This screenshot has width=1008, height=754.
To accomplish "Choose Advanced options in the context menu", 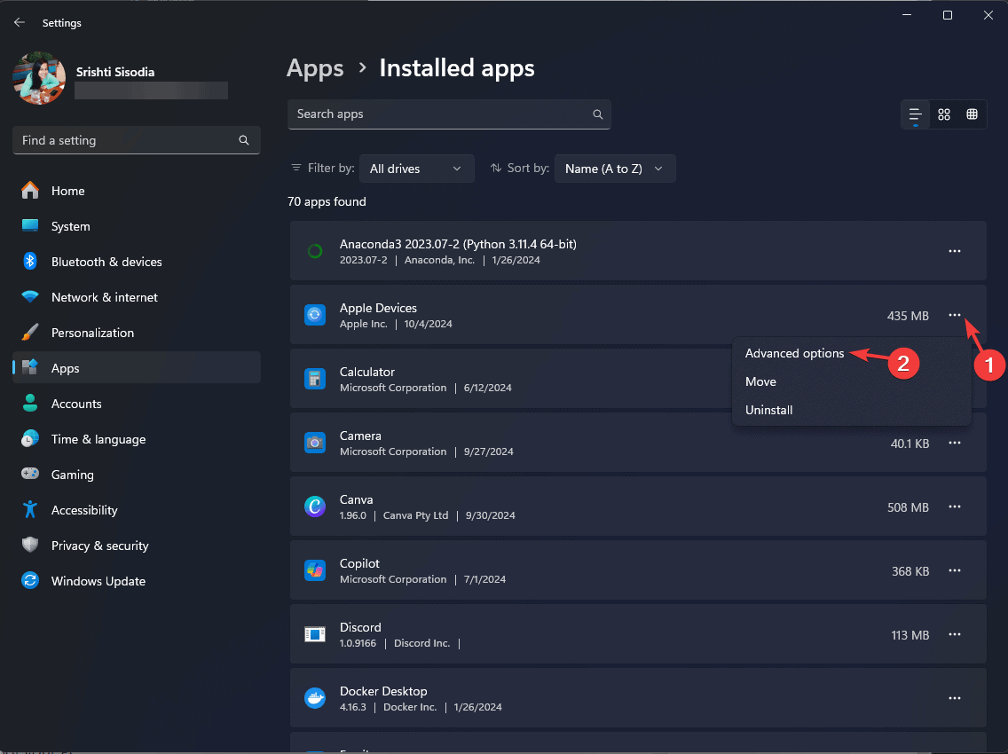I will (x=794, y=354).
